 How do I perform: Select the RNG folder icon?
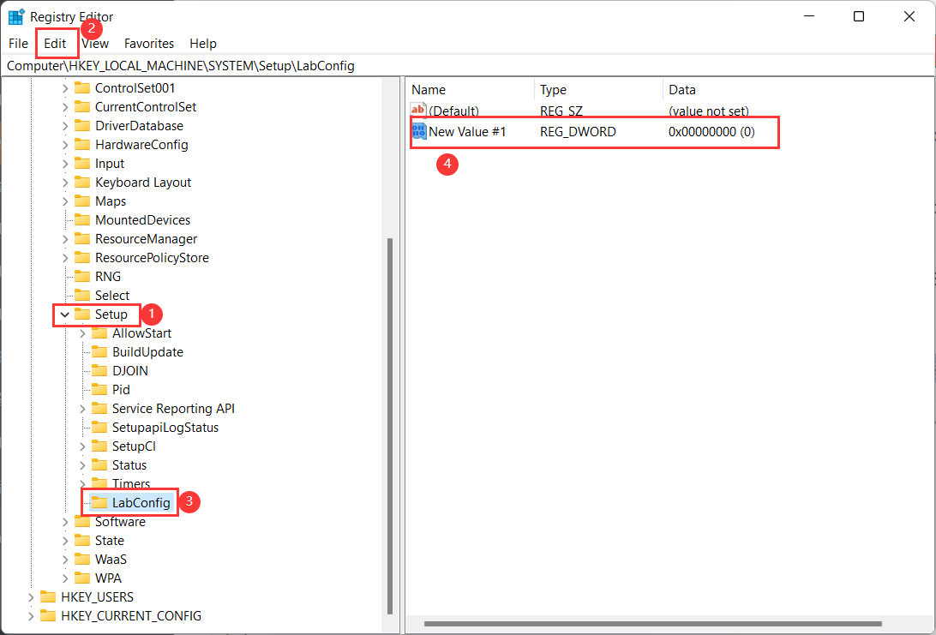click(x=81, y=276)
